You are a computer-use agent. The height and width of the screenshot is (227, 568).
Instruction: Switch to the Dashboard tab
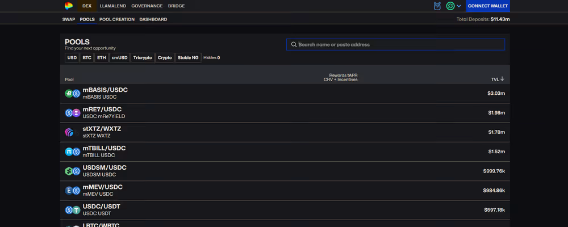153,19
